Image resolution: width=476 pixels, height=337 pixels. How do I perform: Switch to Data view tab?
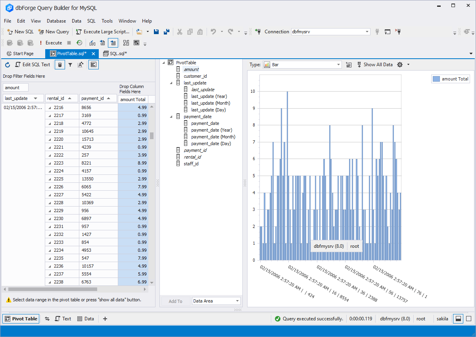(x=86, y=319)
